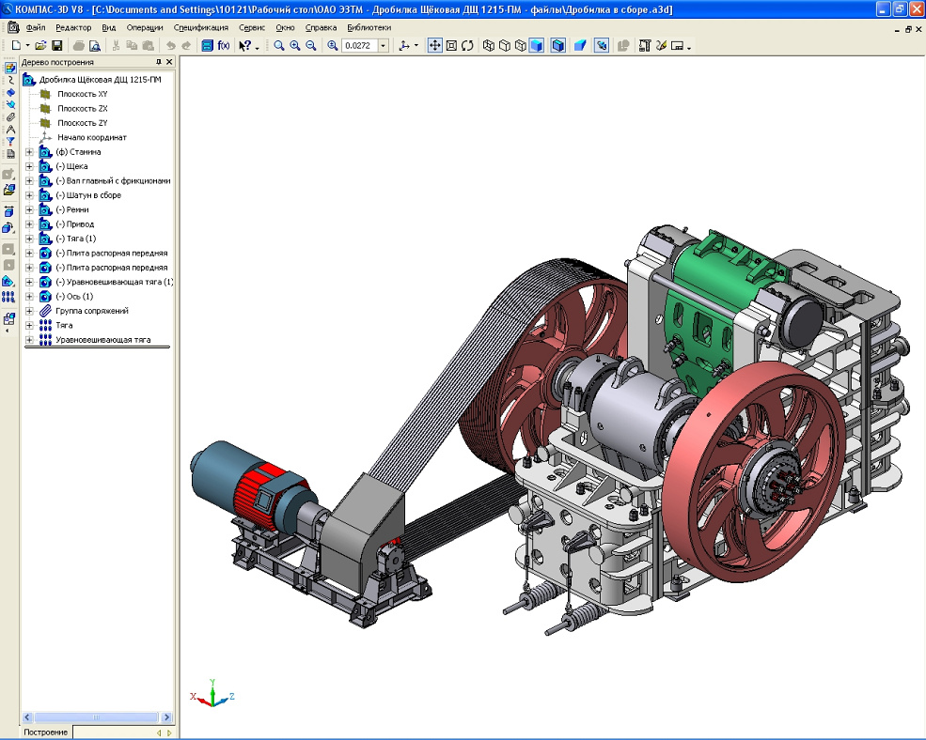Open print preview from the toolbar
Viewport: 926px width, 740px height.
pos(94,45)
